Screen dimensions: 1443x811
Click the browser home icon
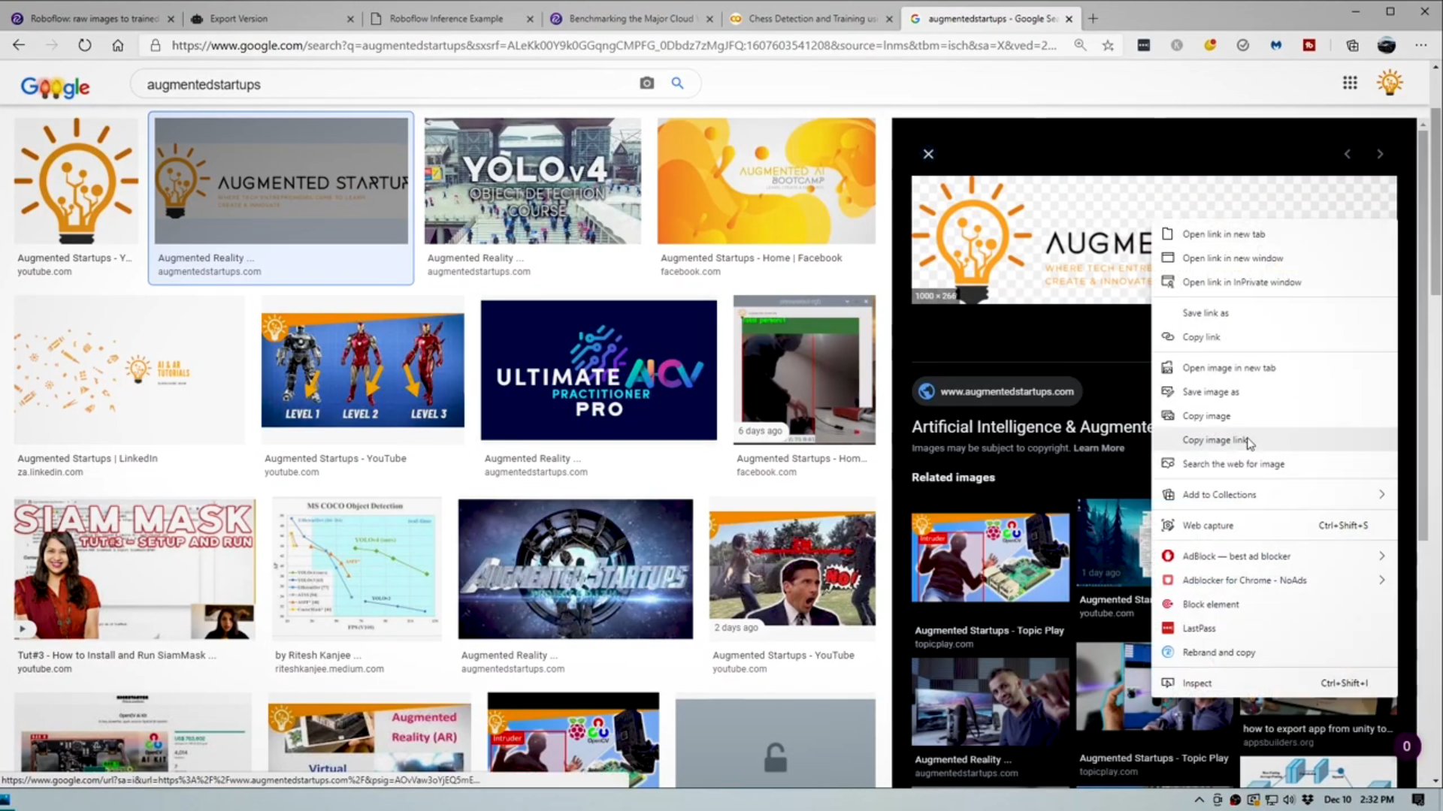[118, 45]
